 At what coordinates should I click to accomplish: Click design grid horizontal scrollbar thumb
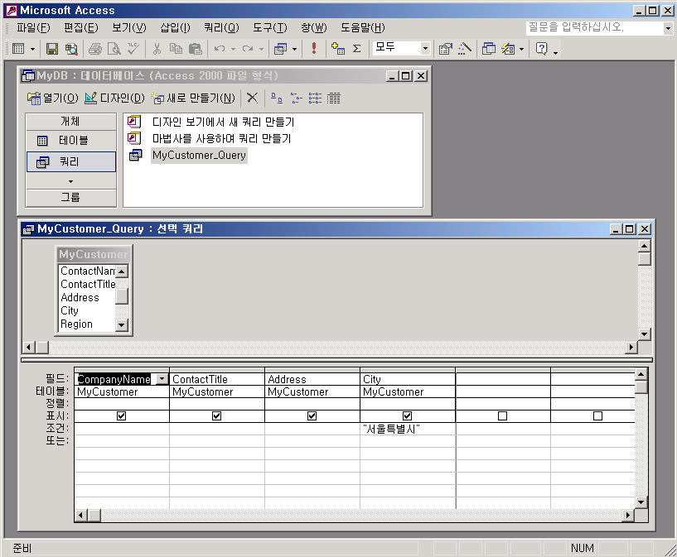[x=94, y=515]
